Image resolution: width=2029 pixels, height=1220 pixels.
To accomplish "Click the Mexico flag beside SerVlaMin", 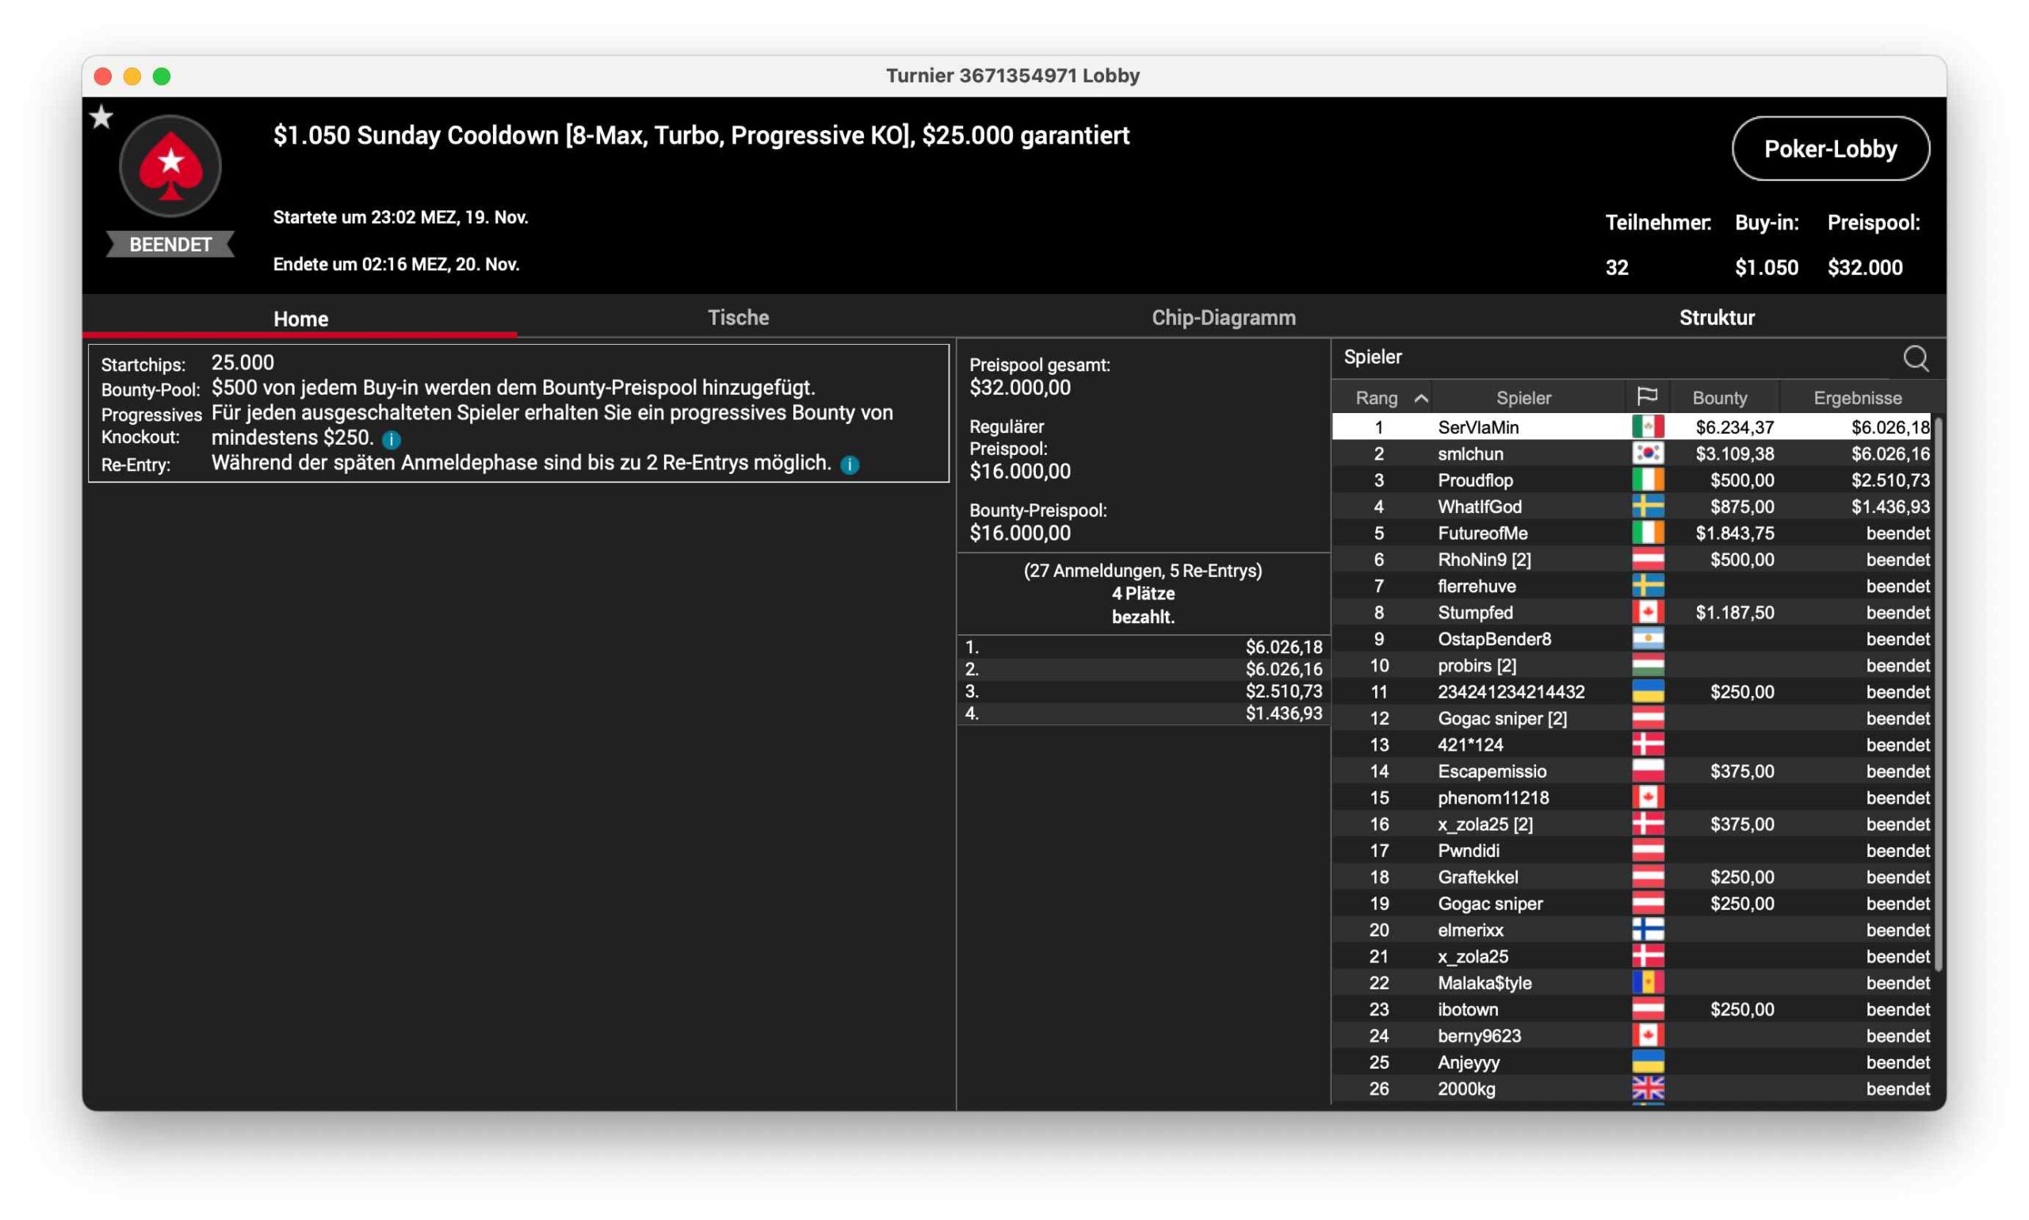I will tap(1647, 426).
